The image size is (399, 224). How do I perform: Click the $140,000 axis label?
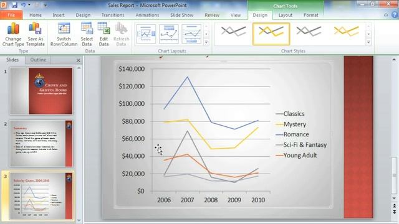point(132,69)
